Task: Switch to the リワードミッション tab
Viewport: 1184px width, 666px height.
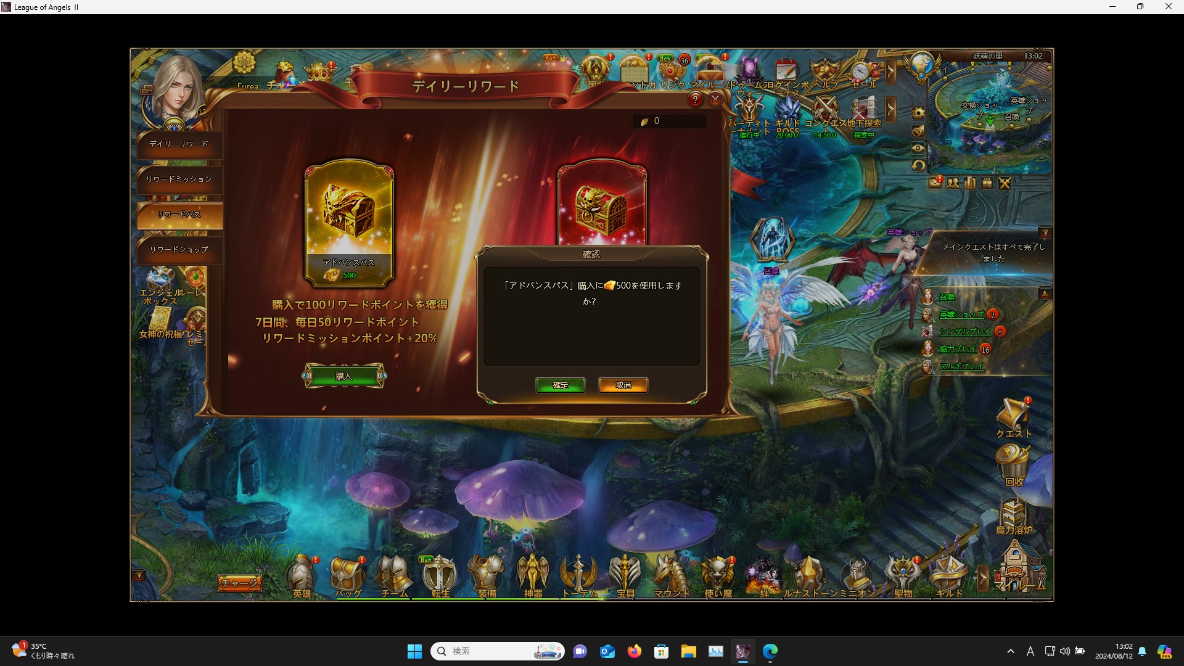Action: point(179,179)
